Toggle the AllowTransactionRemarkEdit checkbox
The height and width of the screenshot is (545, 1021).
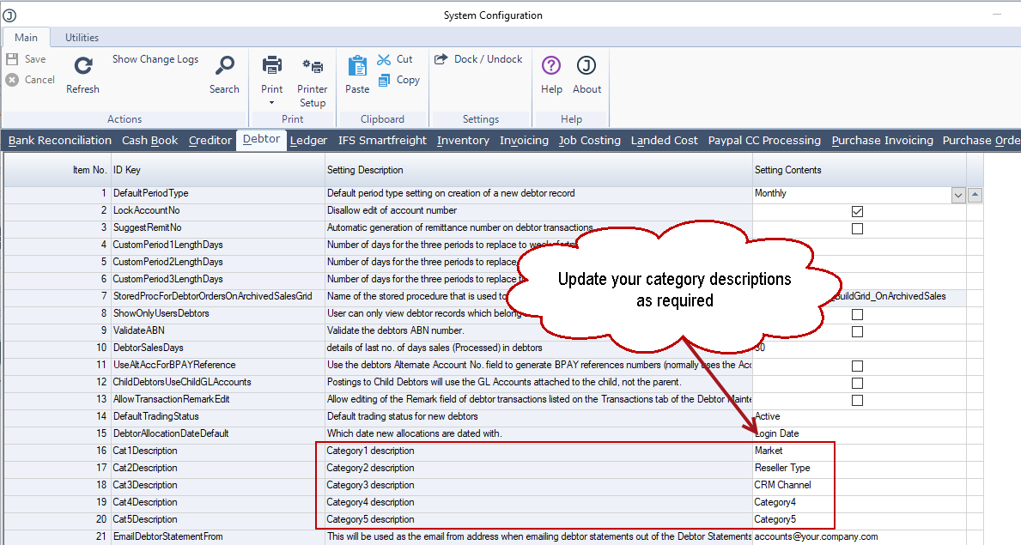click(858, 400)
